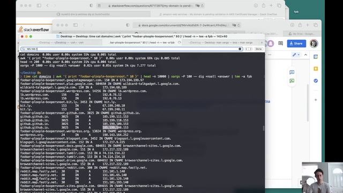The height and width of the screenshot is (193, 343).
Task: Click the webcam video thumbnail
Action: 322,177
